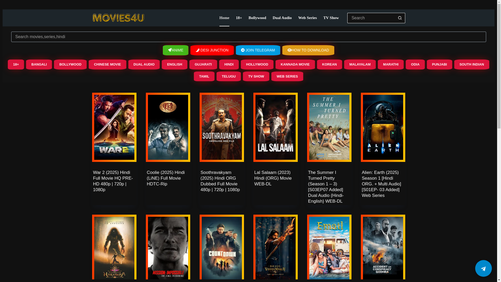This screenshot has width=501, height=282.
Task: Select the PUNJABI category tag
Action: pos(439,64)
